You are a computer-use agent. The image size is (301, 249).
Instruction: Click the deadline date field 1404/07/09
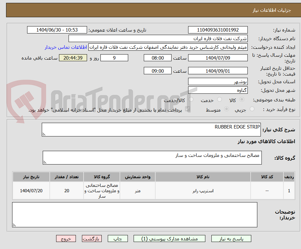click(x=218, y=58)
